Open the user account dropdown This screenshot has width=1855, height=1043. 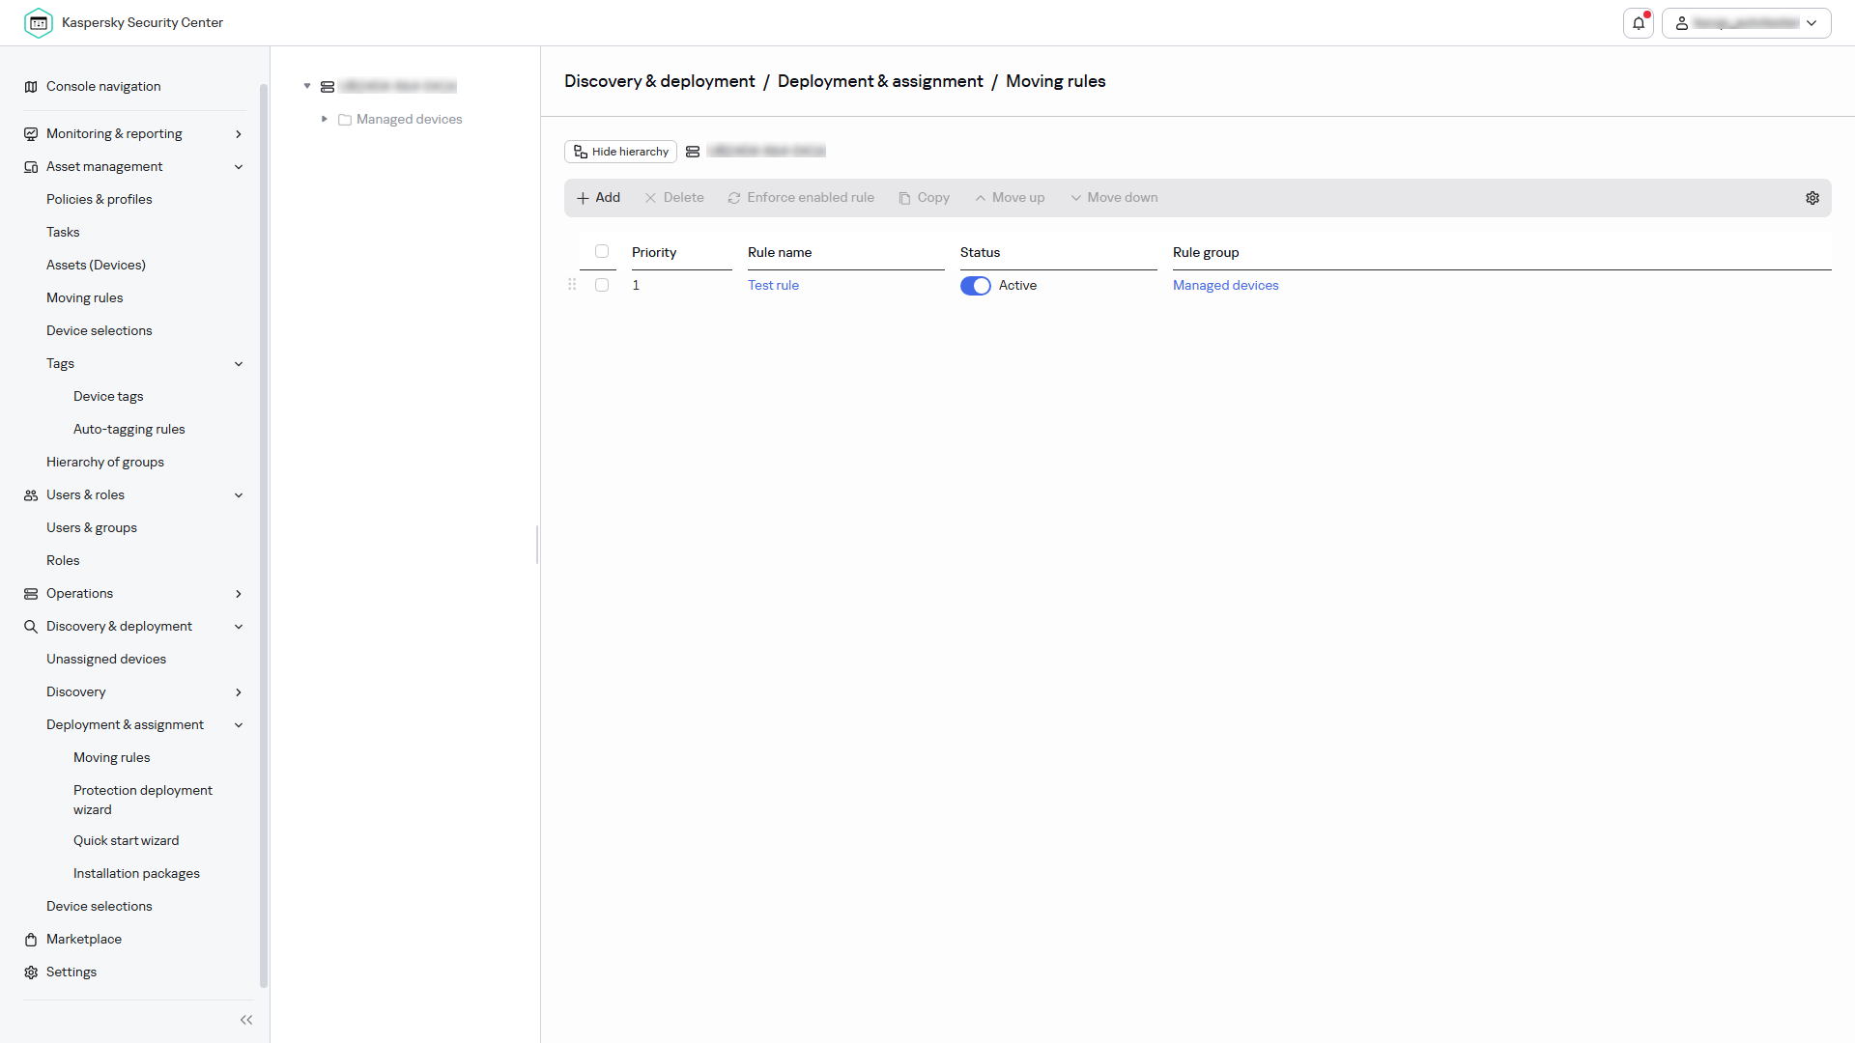pos(1747,23)
